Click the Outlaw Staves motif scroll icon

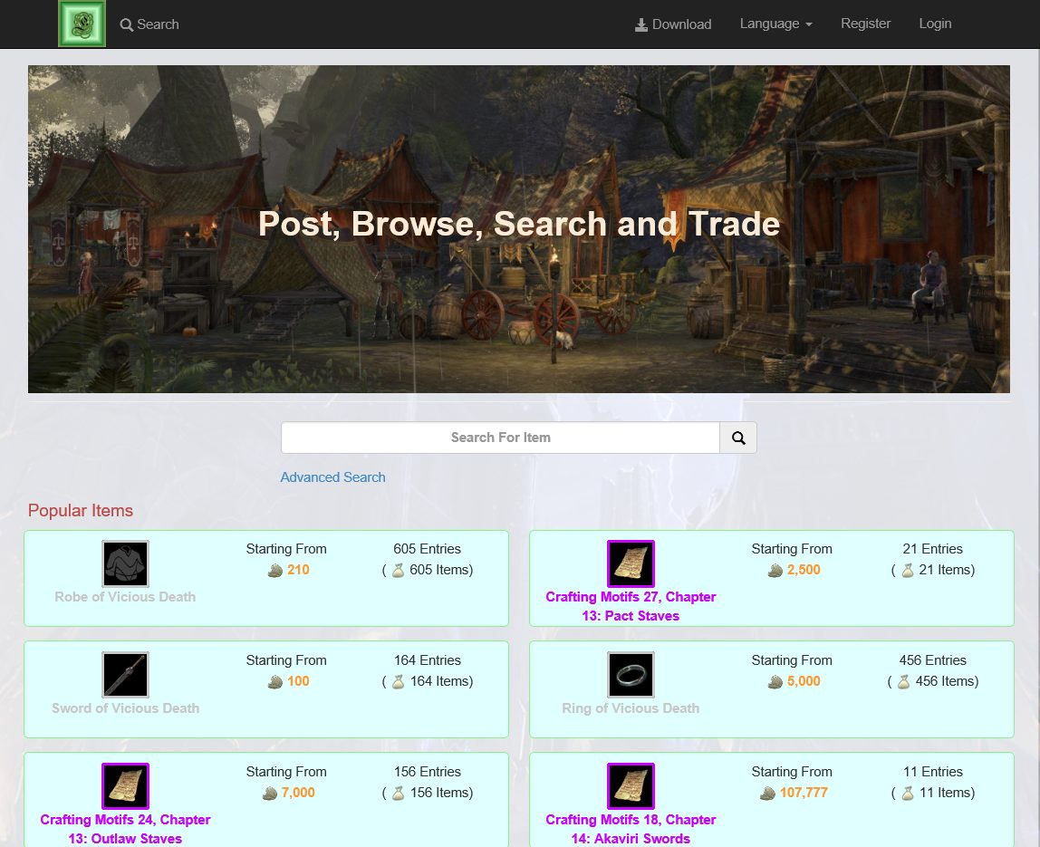pyautogui.click(x=125, y=786)
